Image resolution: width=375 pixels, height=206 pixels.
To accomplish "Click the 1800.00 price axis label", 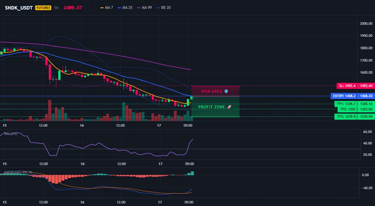I will click(366, 48).
